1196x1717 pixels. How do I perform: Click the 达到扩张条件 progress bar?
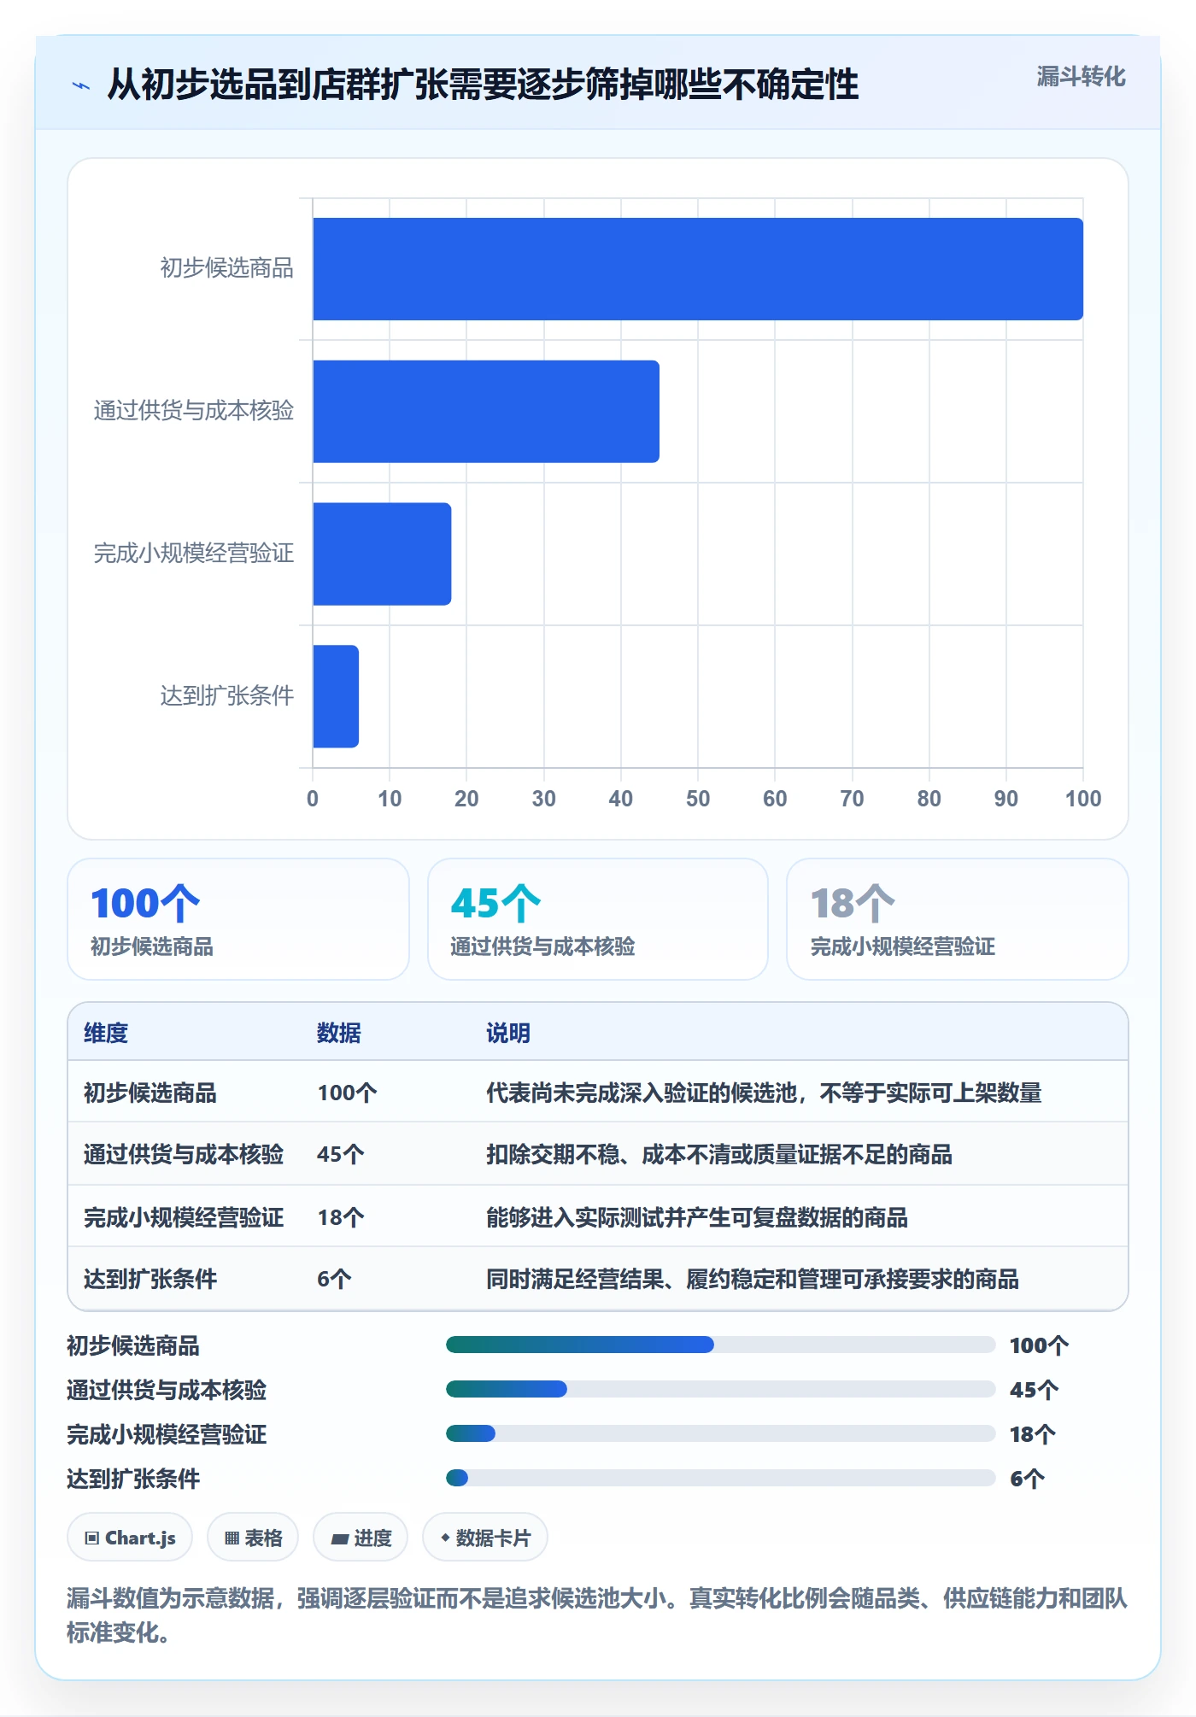tap(720, 1478)
